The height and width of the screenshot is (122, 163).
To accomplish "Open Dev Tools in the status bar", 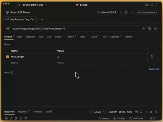I will (x=136, y=119).
